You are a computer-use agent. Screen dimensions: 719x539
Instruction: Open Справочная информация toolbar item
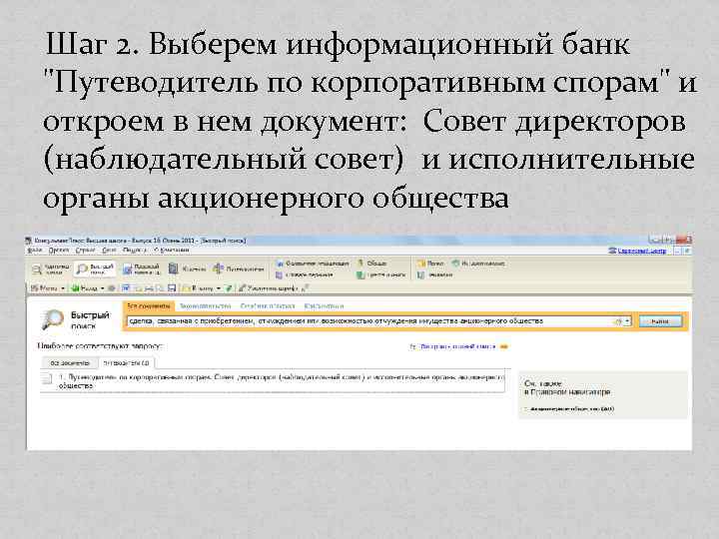click(x=313, y=264)
